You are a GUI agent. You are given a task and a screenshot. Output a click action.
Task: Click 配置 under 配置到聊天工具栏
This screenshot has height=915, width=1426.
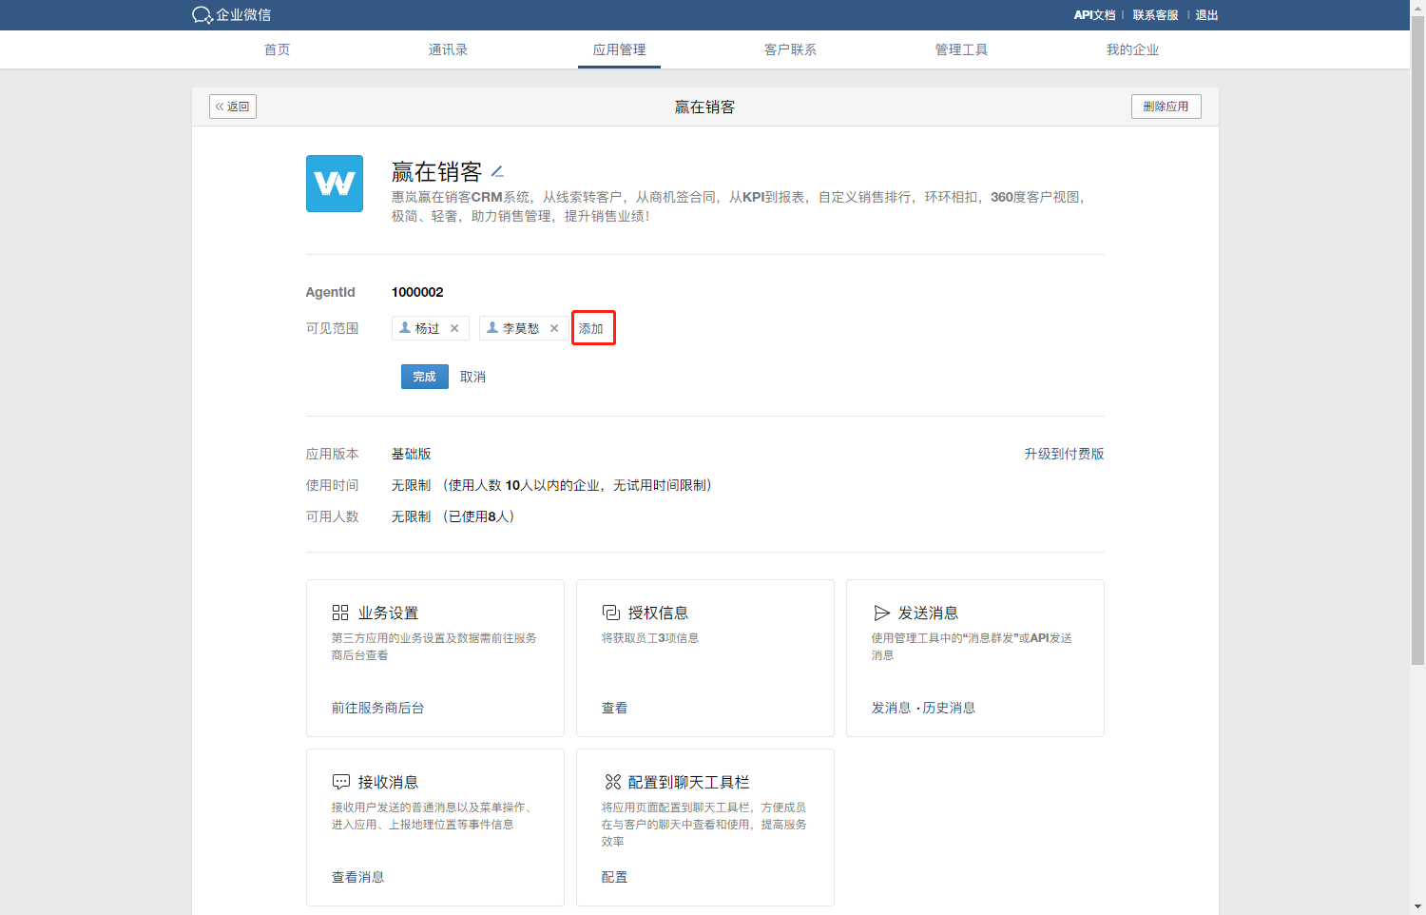point(614,877)
